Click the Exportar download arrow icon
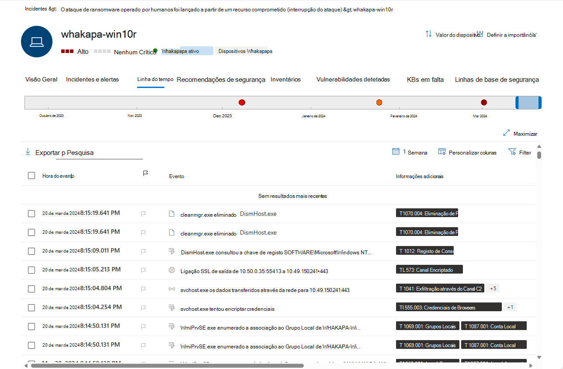Viewport: 563px width, 369px height. pos(28,151)
